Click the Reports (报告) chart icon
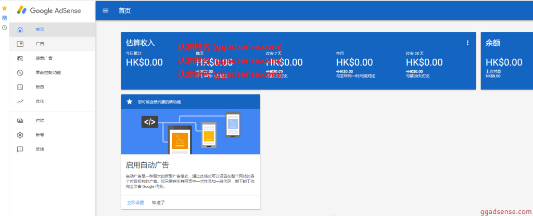Screen dimensions: 533x216 (x=20, y=87)
